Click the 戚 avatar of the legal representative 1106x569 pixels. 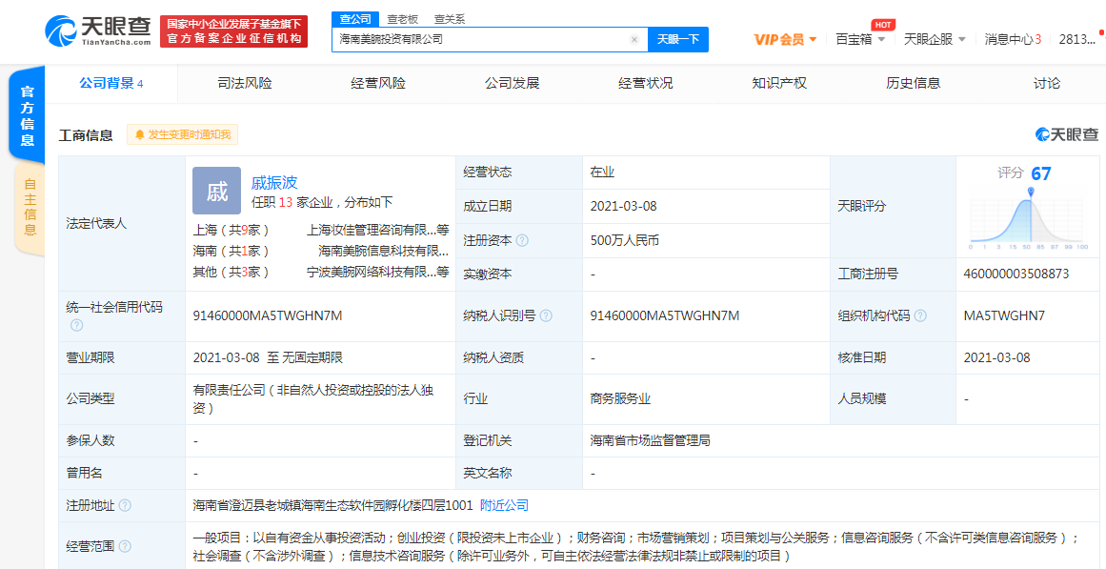216,191
